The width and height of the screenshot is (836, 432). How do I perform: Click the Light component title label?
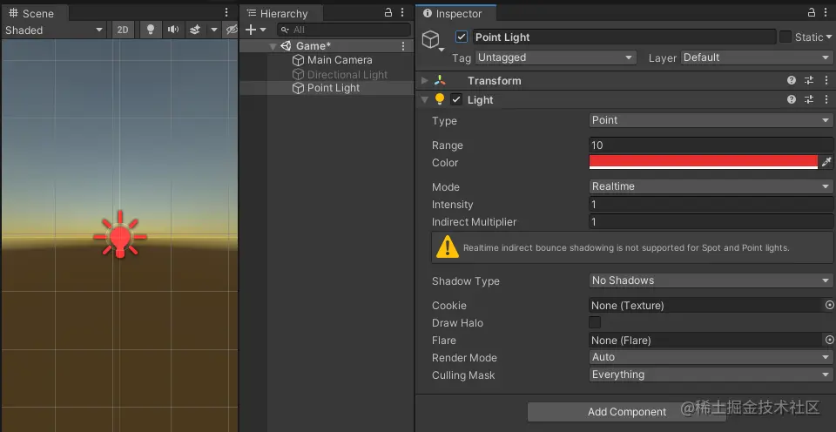[481, 100]
